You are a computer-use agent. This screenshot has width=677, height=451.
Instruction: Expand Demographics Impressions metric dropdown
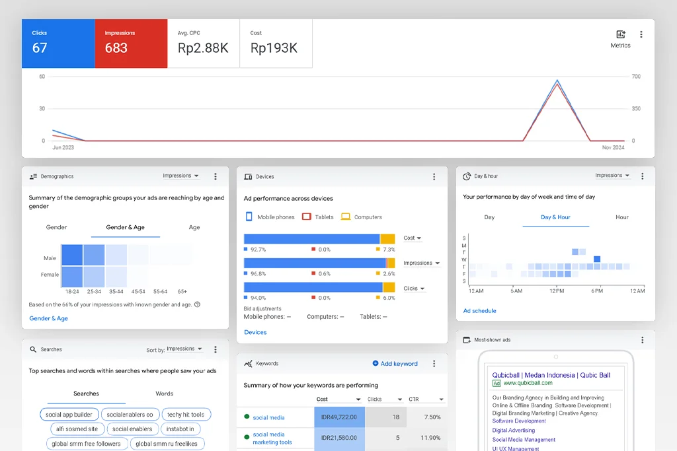(181, 176)
